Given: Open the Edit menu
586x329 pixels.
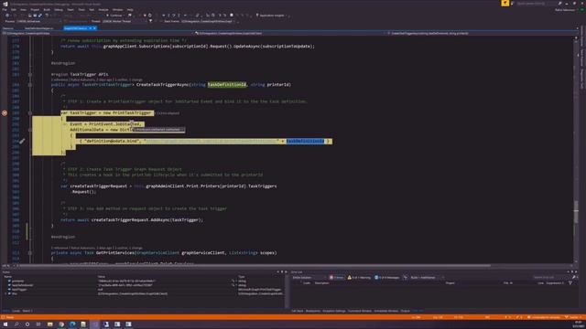Looking at the screenshot, I should click(14, 10).
